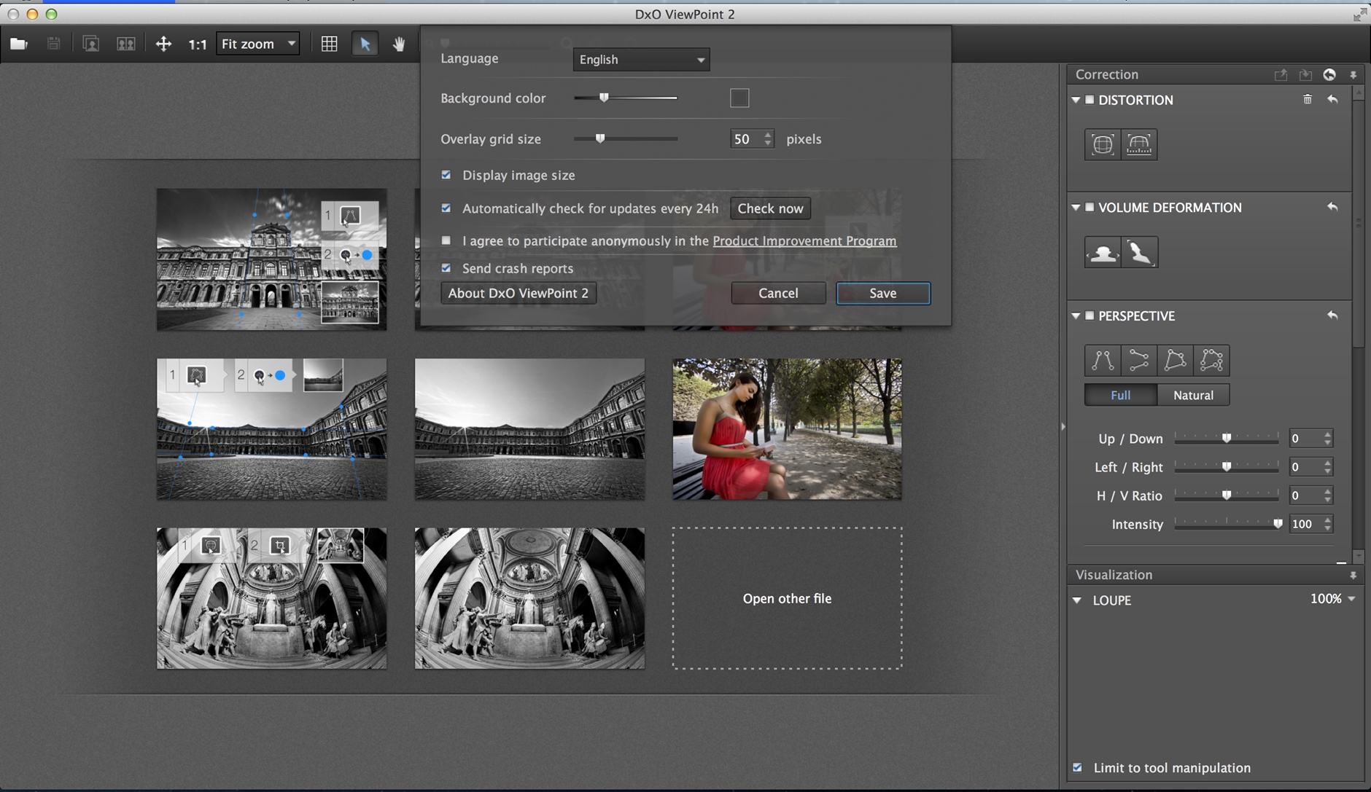This screenshot has width=1371, height=792.
Task: Click About DxO ViewPoint 2 button
Action: [x=519, y=293]
